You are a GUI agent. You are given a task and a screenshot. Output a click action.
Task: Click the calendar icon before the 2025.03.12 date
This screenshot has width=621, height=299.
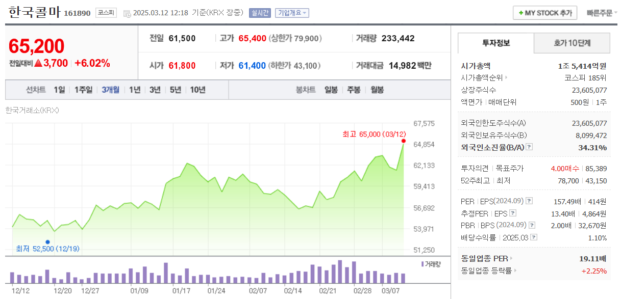(127, 13)
